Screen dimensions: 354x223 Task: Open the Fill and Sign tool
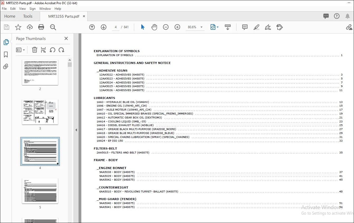click(268, 27)
